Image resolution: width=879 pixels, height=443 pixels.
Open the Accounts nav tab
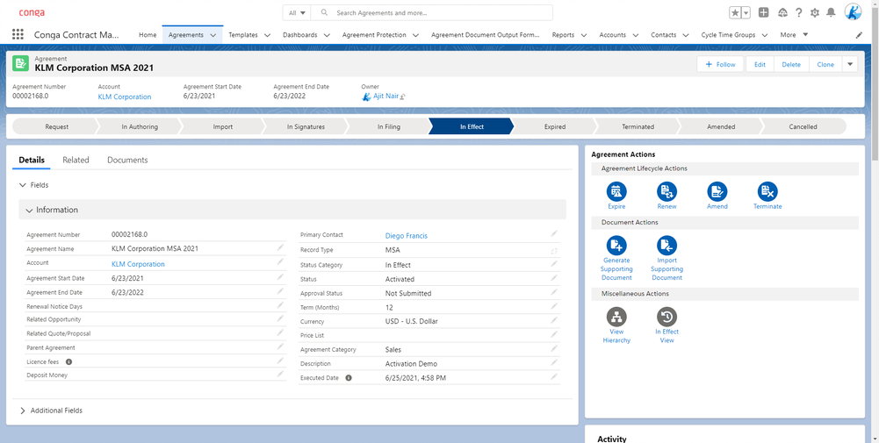[612, 35]
